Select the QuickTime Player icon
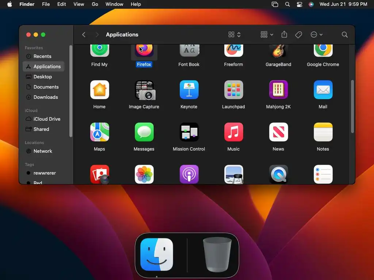 [x=278, y=174]
